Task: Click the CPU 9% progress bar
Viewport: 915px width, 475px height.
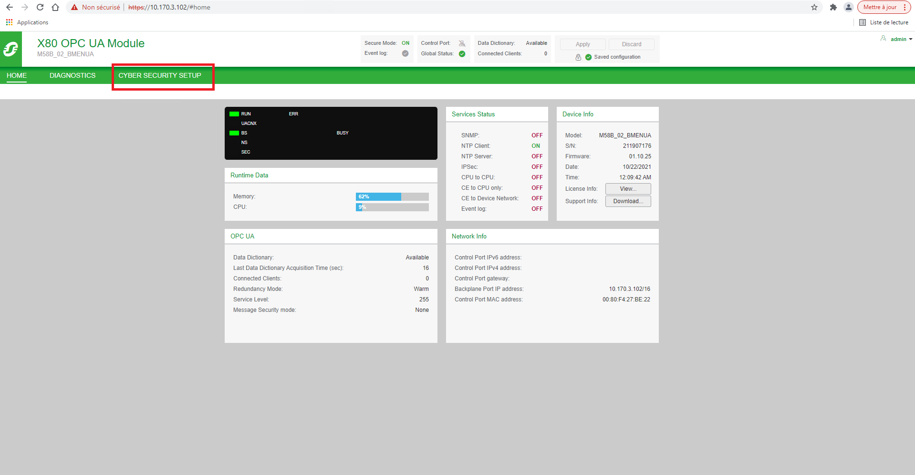Action: click(392, 207)
